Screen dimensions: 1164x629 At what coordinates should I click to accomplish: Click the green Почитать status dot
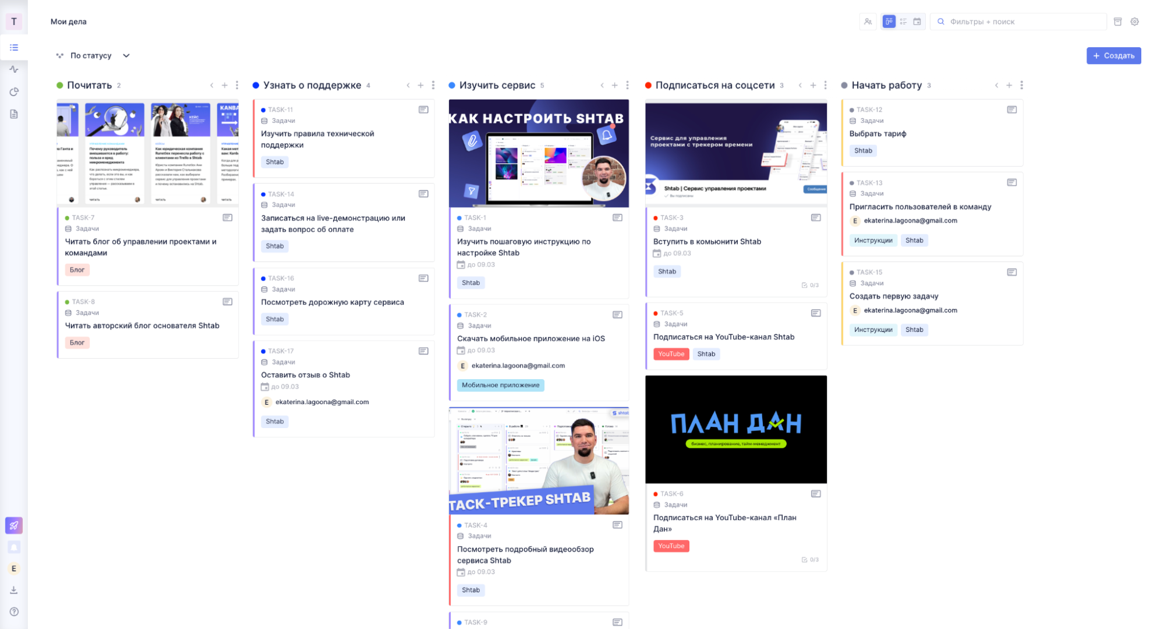click(x=59, y=85)
